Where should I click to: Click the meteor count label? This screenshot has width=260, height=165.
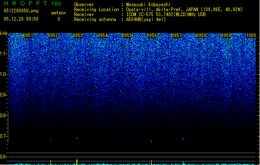pos(59,13)
